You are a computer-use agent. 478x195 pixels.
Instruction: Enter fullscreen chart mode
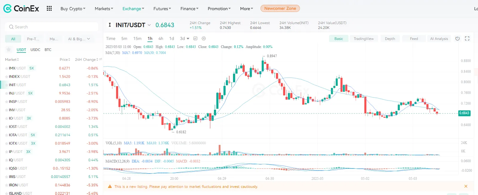point(467,39)
